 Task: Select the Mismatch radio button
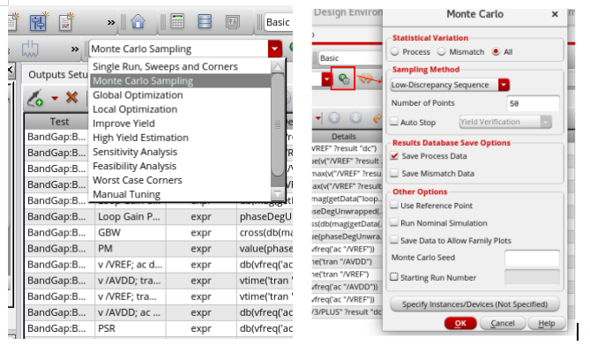pyautogui.click(x=441, y=51)
